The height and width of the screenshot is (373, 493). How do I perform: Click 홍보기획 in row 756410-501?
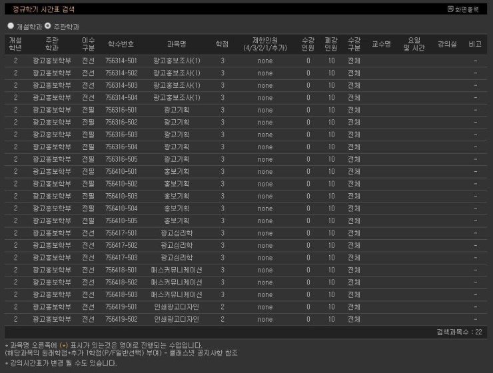[x=177, y=172]
